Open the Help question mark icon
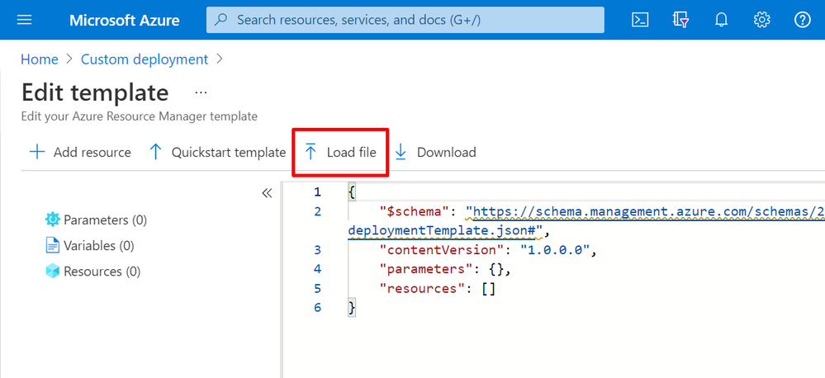Image resolution: width=825 pixels, height=378 pixels. (803, 20)
